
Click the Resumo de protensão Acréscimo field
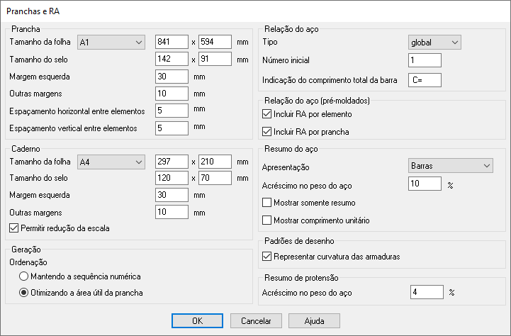[426, 292]
